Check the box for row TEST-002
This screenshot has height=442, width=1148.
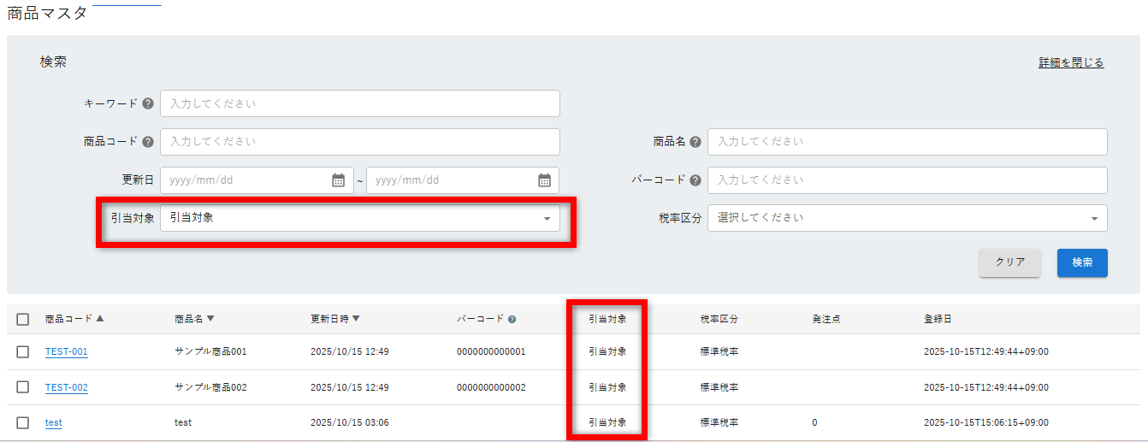(x=23, y=387)
